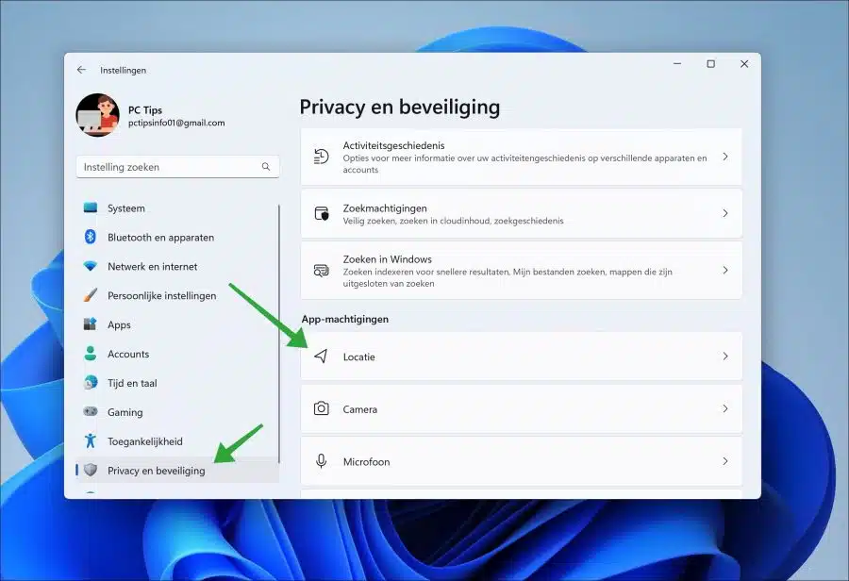Go to Netwerk en internet label
849x581 pixels.
152,266
